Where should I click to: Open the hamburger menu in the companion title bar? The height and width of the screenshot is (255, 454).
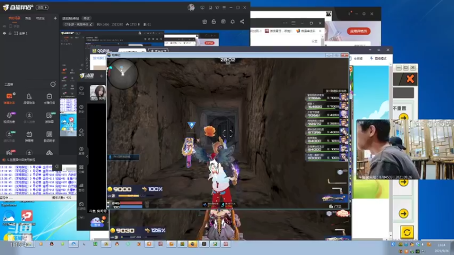pyautogui.click(x=224, y=7)
